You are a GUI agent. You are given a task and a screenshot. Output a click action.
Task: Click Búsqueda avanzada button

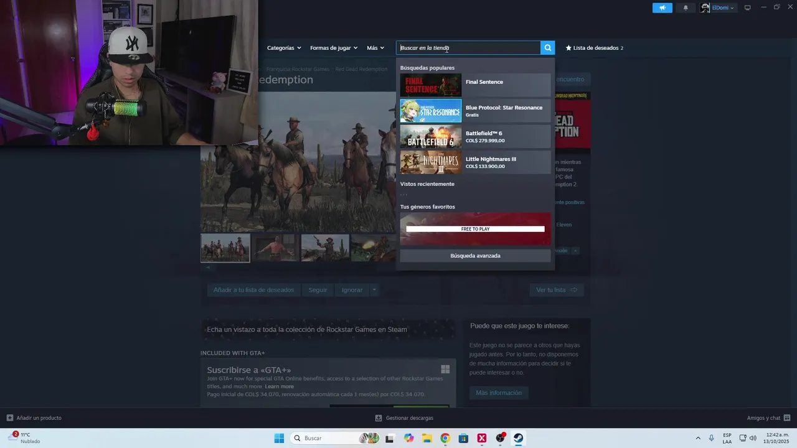[x=475, y=256]
